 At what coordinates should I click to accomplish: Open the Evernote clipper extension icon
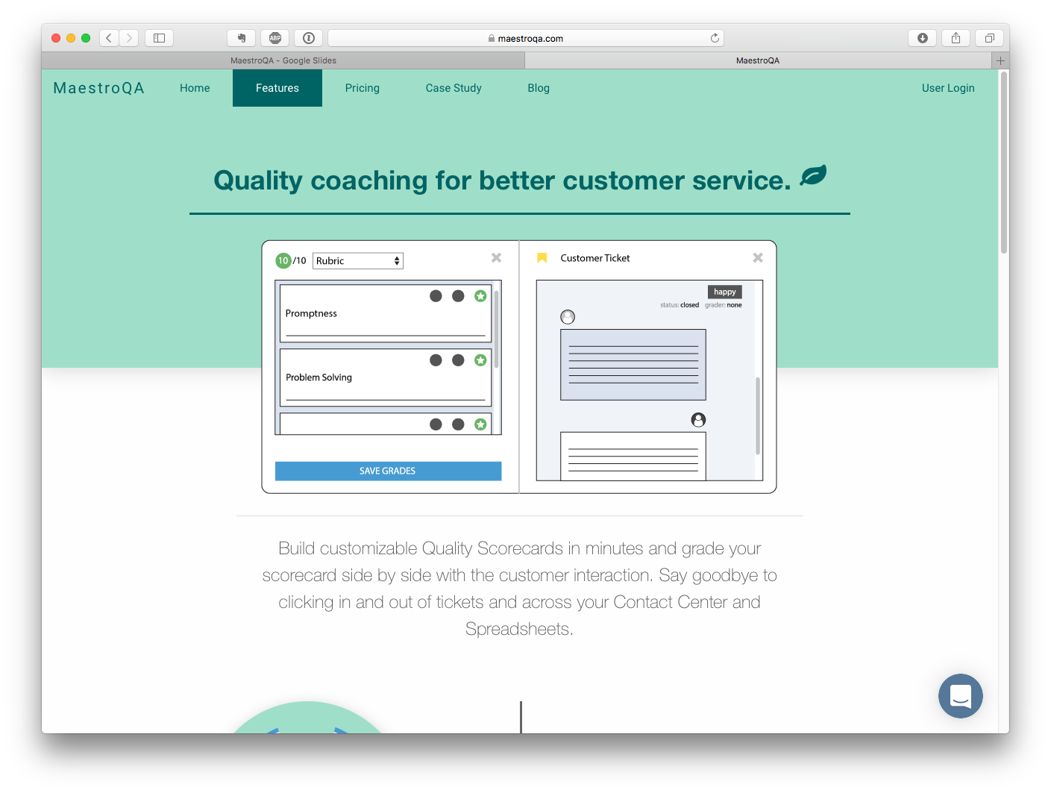click(242, 38)
